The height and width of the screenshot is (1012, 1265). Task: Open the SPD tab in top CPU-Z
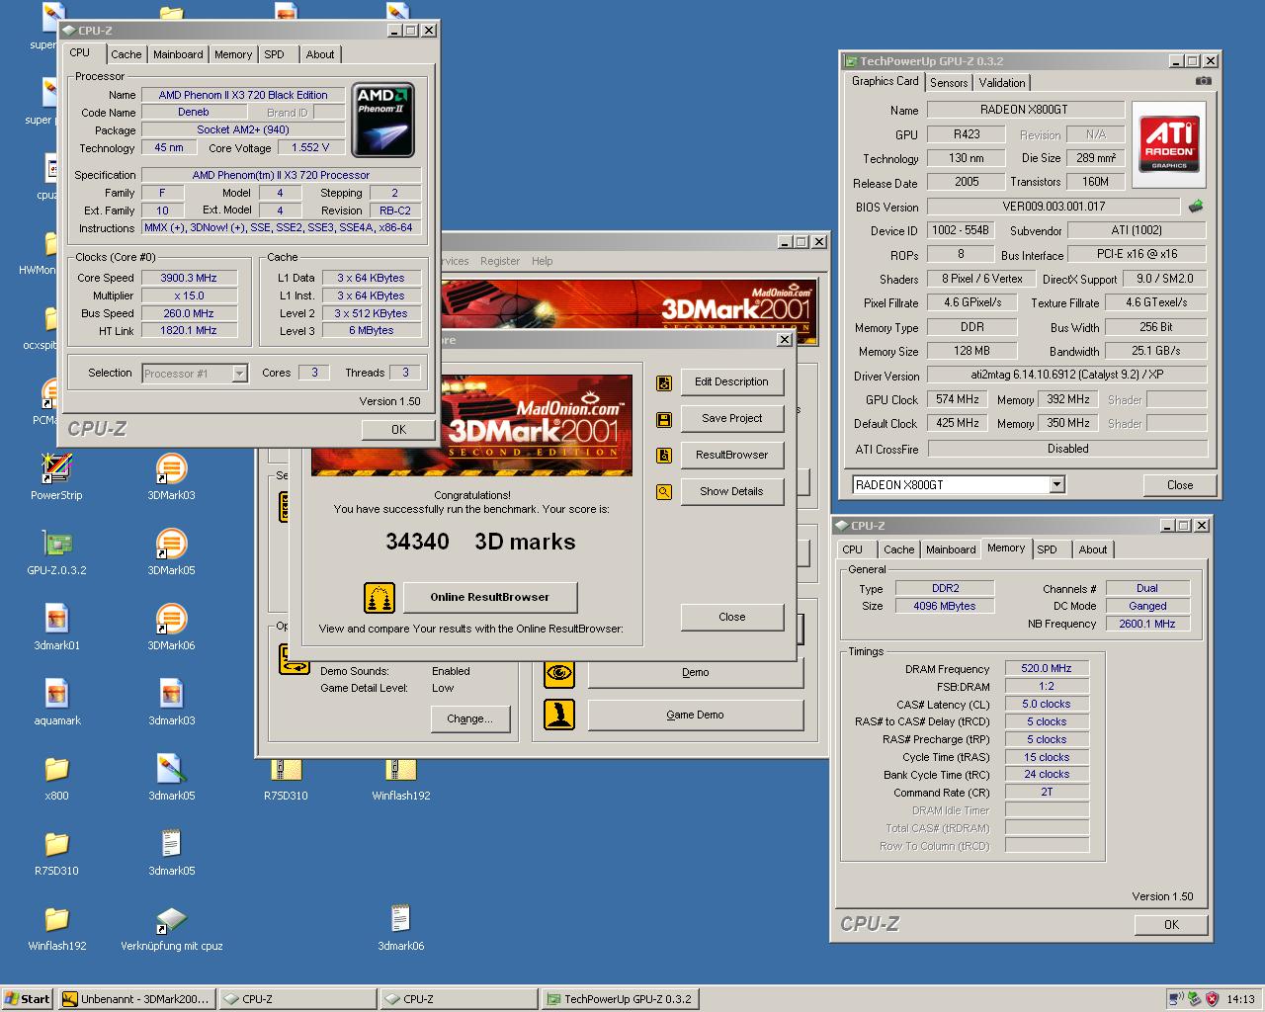point(275,54)
